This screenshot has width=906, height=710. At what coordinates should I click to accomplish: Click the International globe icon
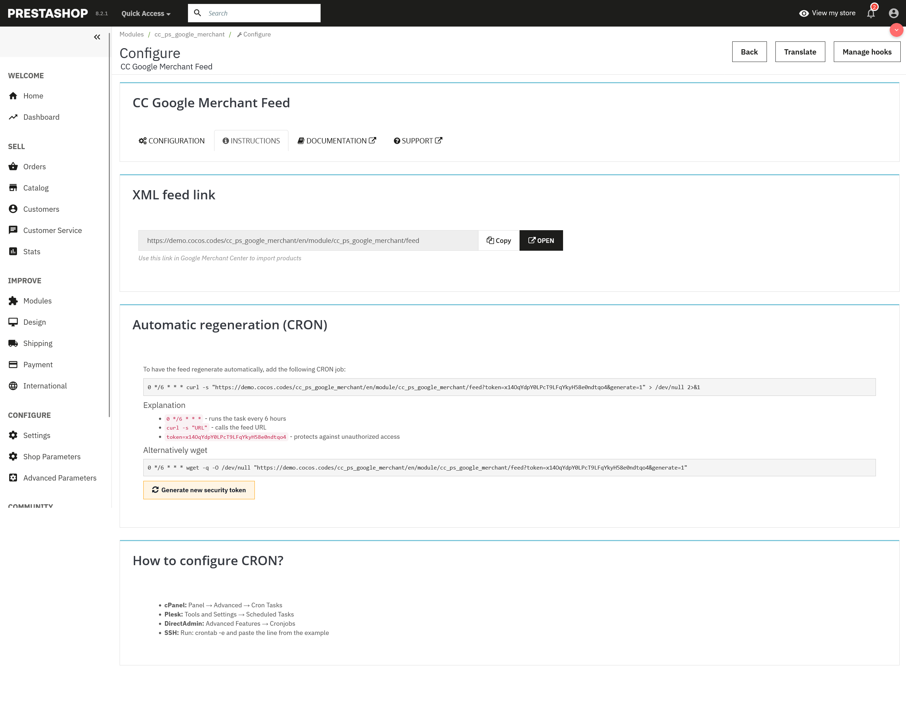[13, 386]
